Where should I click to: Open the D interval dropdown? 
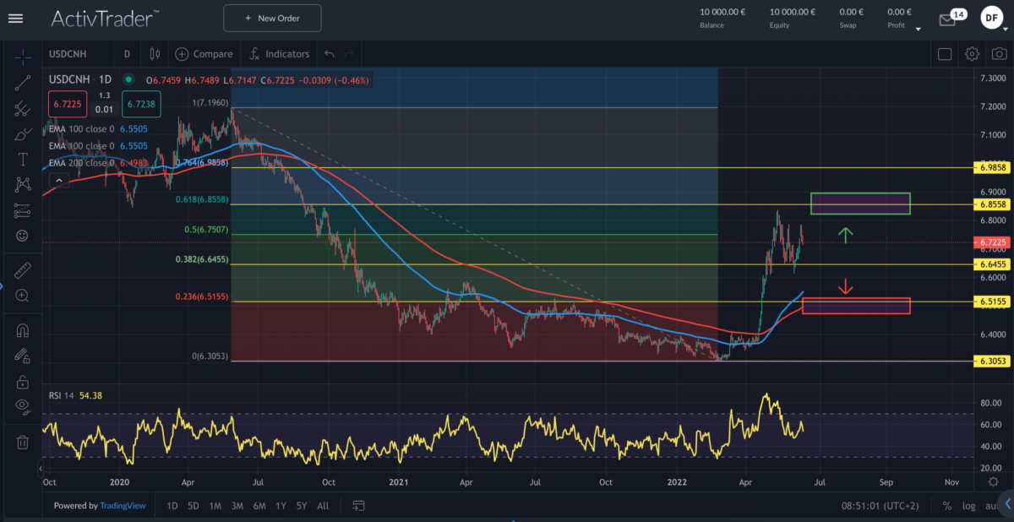[127, 53]
